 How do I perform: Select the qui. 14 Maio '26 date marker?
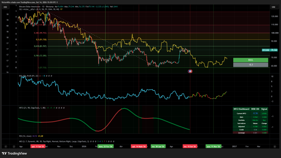pos(139,146)
